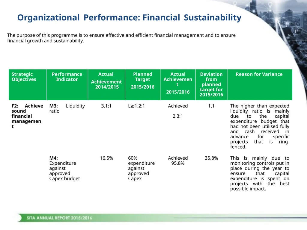
Task: Click the Achieved 2.3:1 cell
Action: click(178, 111)
